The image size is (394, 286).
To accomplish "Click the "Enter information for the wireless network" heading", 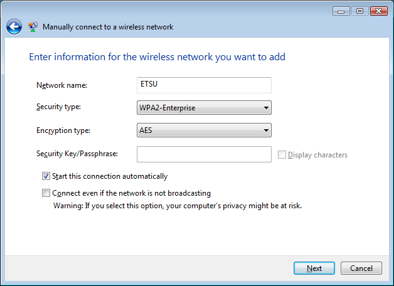I will 157,57.
